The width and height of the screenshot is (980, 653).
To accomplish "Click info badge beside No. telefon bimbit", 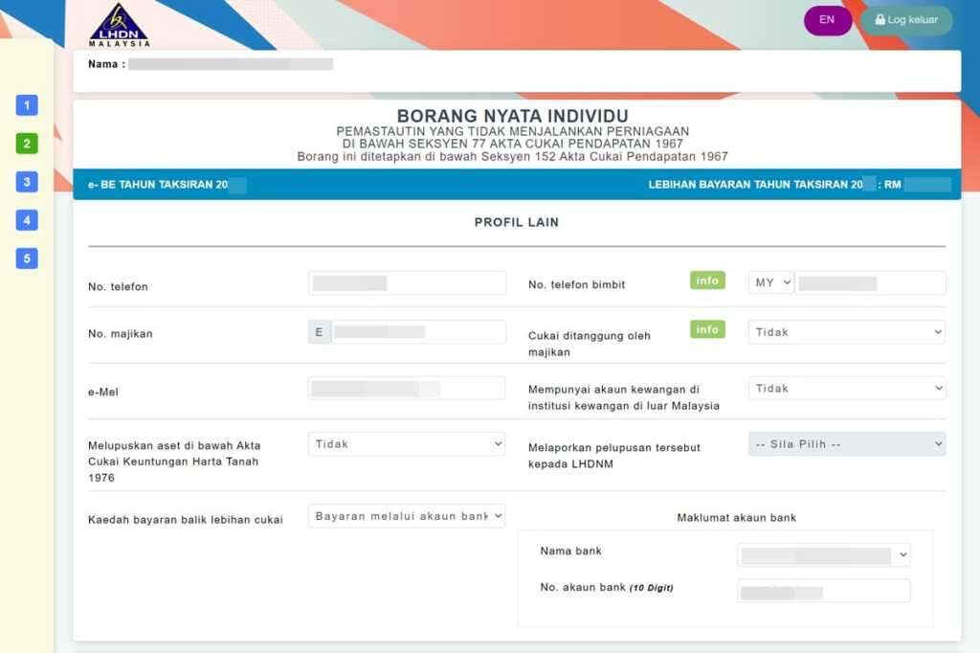I will click(707, 281).
